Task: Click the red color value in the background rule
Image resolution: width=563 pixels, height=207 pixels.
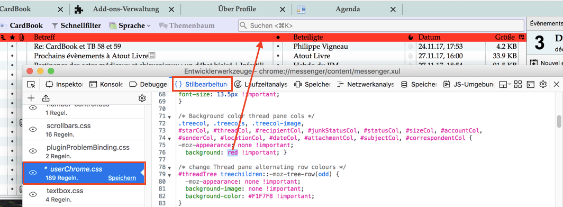Action: pos(233,152)
